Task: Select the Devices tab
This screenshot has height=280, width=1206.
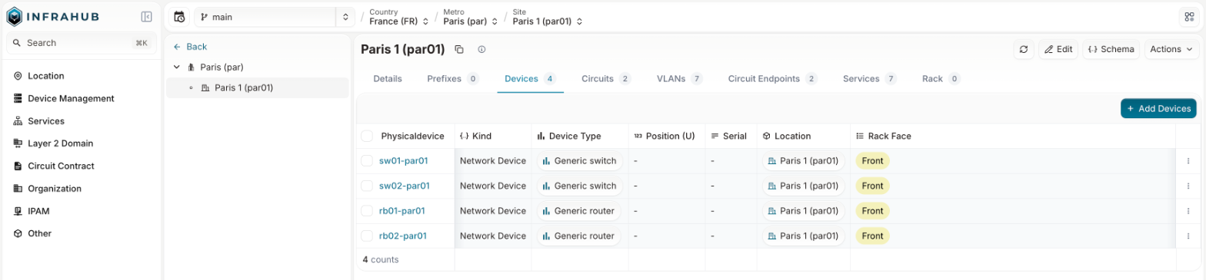Action: pos(530,78)
